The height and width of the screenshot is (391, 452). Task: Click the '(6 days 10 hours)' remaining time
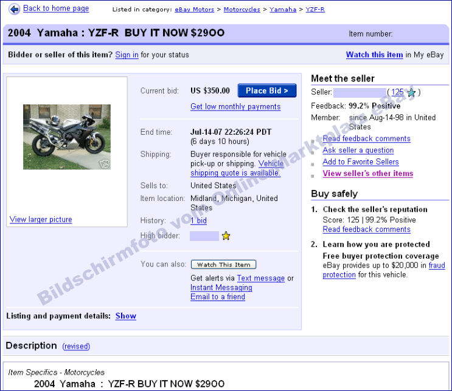(x=220, y=141)
